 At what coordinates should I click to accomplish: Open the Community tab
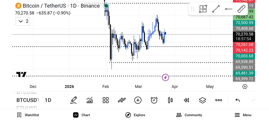point(189,115)
